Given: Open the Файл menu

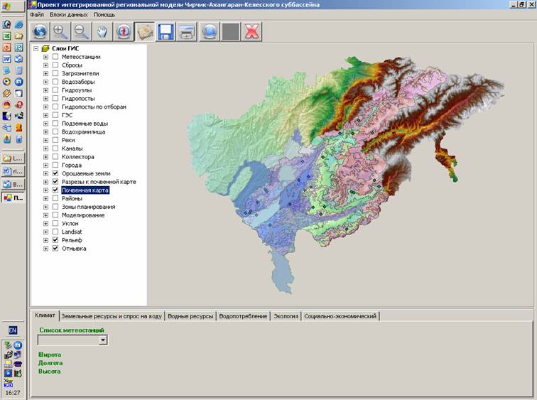Looking at the screenshot, I should point(37,14).
